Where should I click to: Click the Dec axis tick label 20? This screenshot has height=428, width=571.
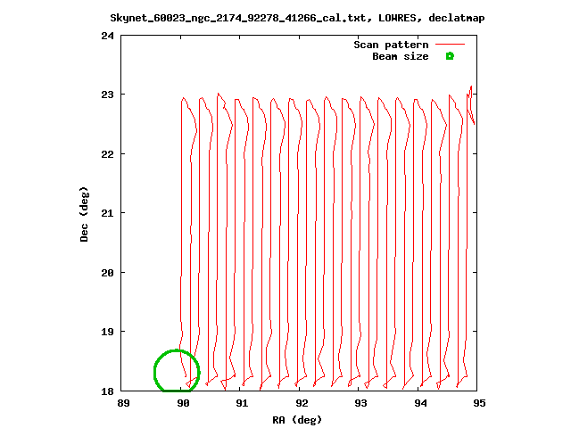(x=107, y=273)
